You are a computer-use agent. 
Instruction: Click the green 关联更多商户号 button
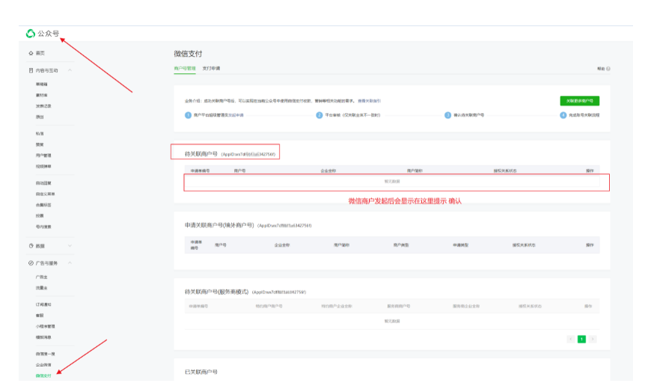click(579, 101)
